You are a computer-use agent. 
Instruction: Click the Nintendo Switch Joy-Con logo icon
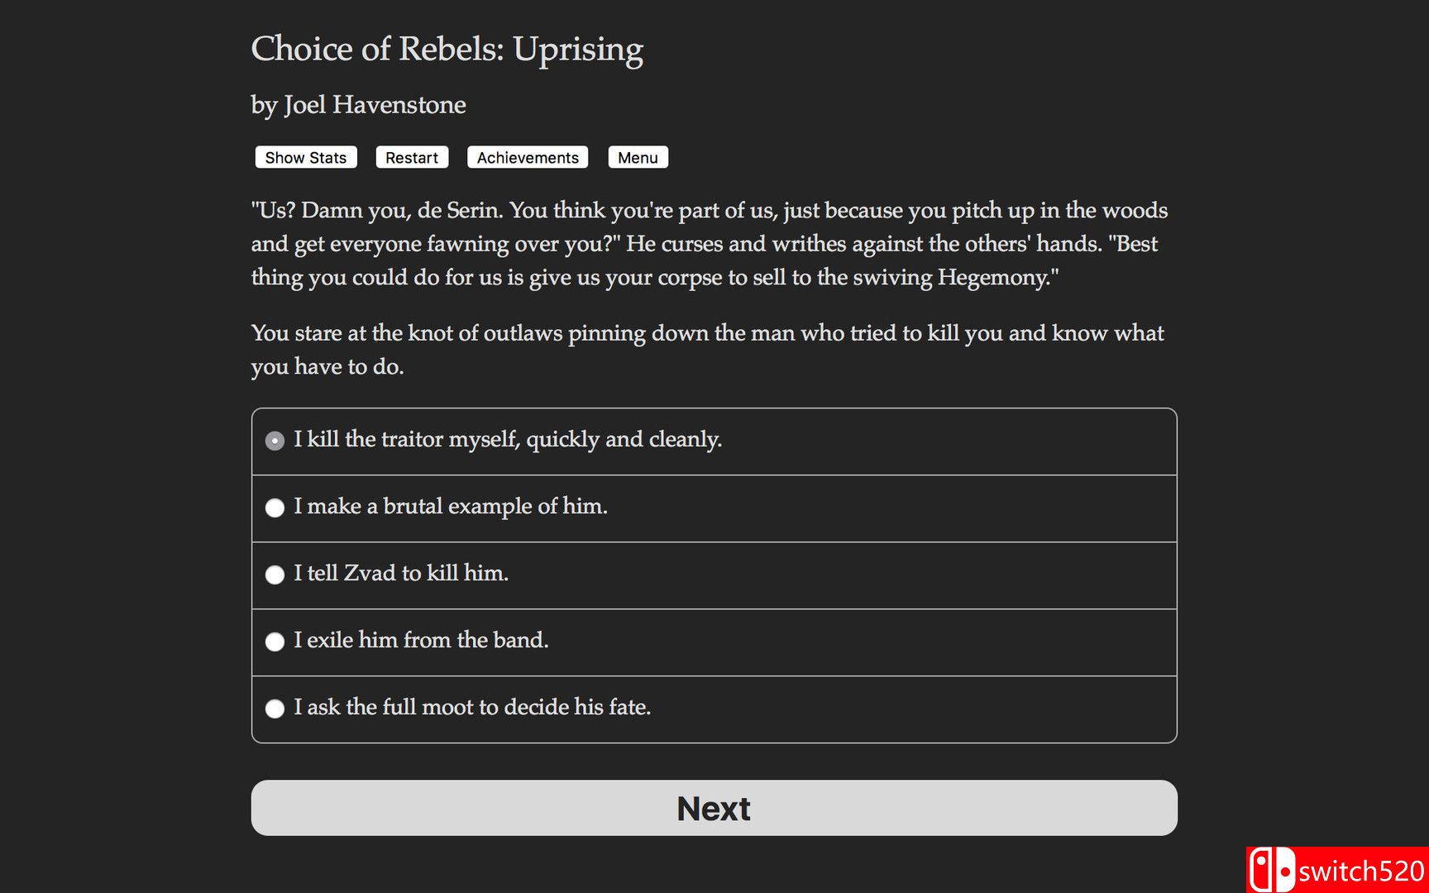pos(1271,870)
